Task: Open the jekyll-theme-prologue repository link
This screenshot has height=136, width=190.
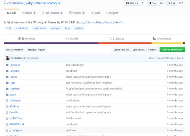Action: (x=43, y=3)
